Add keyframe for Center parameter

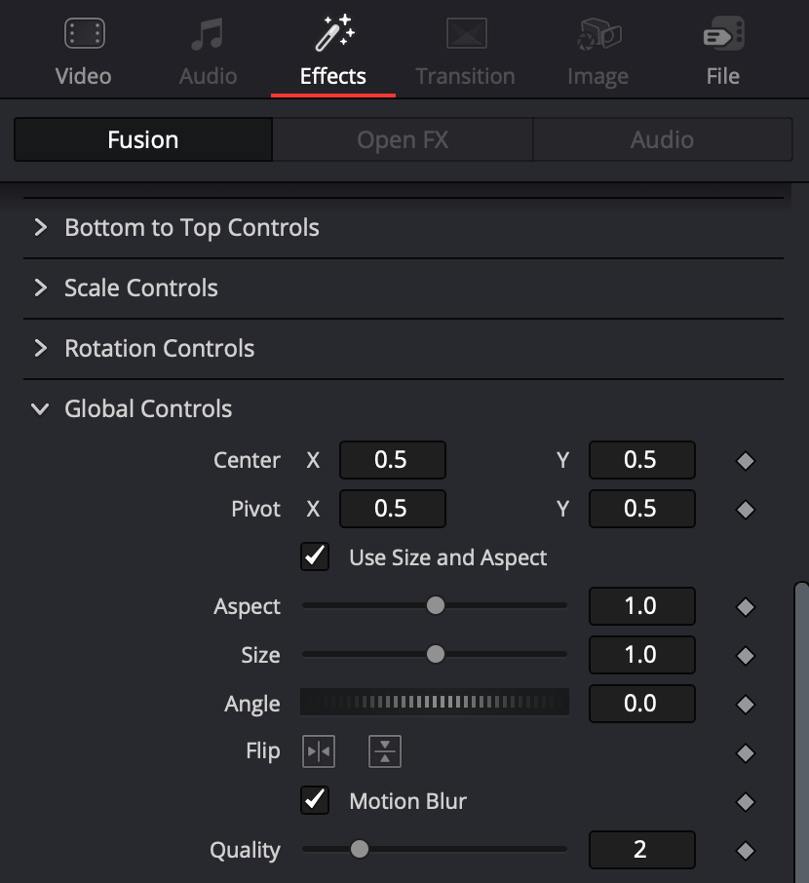[746, 461]
